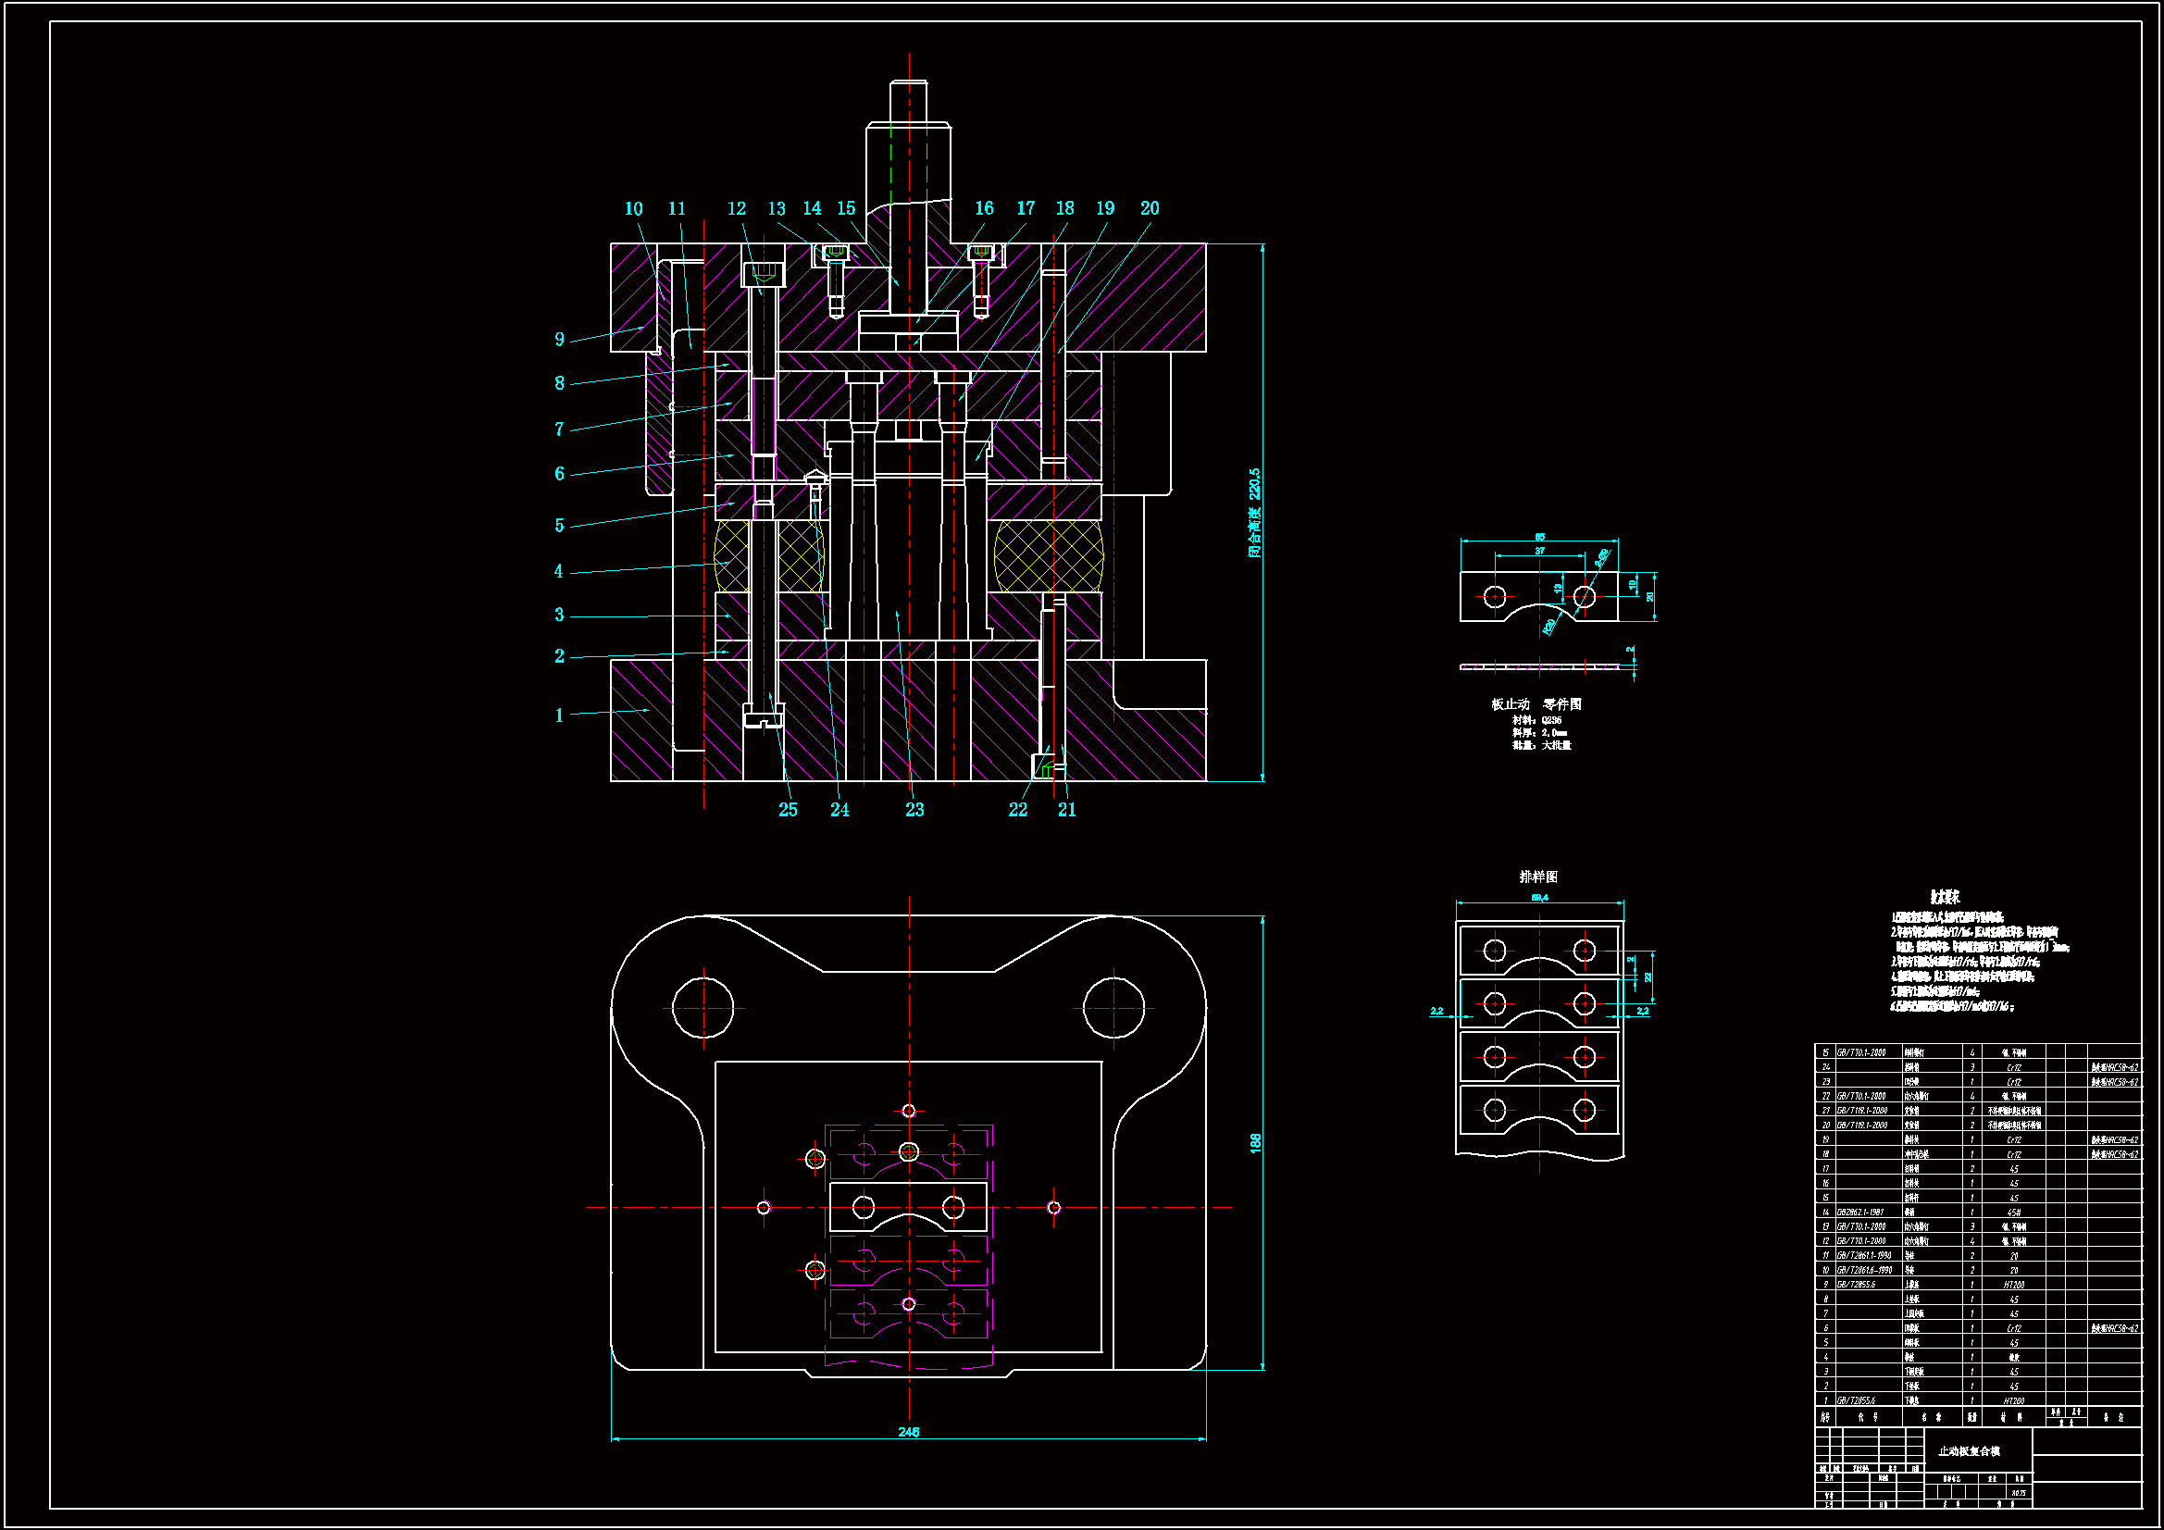Screen dimensions: 2164x1530
Task: Select part callout number 25
Action: coord(788,810)
